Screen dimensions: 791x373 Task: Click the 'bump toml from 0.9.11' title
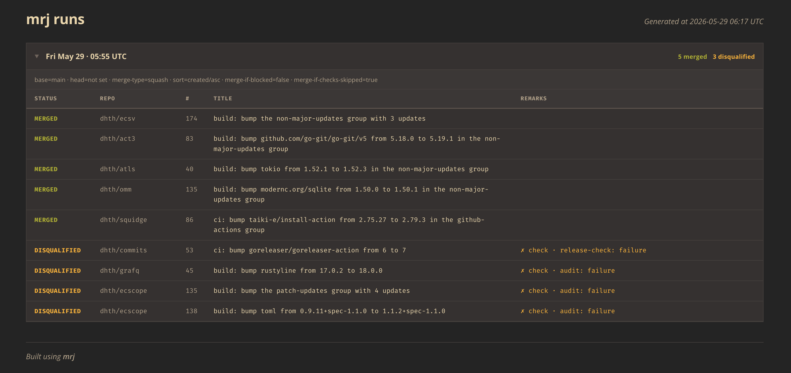[x=329, y=311]
